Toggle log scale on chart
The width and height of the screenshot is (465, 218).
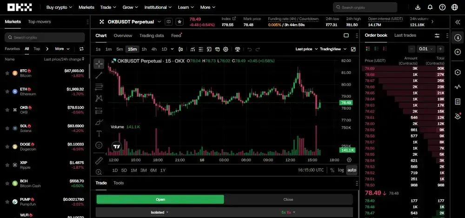tap(341, 170)
